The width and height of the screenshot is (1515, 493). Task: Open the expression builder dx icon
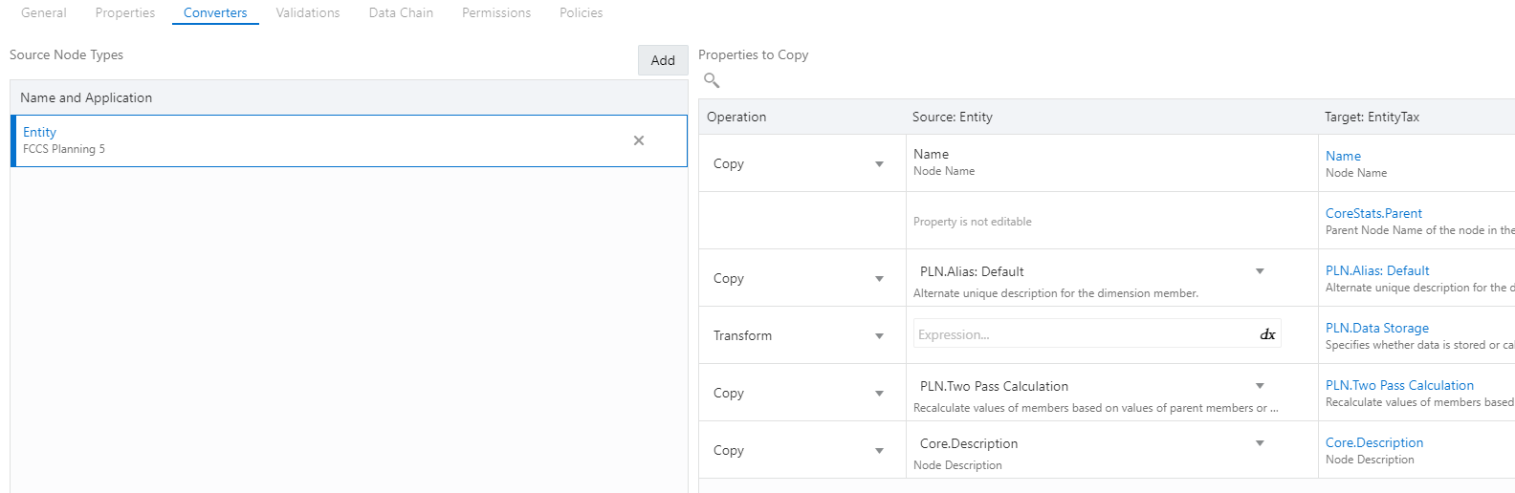click(x=1267, y=334)
